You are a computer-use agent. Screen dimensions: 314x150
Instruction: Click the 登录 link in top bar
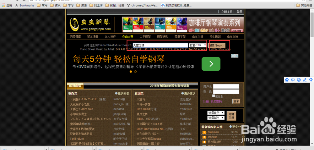(239, 12)
